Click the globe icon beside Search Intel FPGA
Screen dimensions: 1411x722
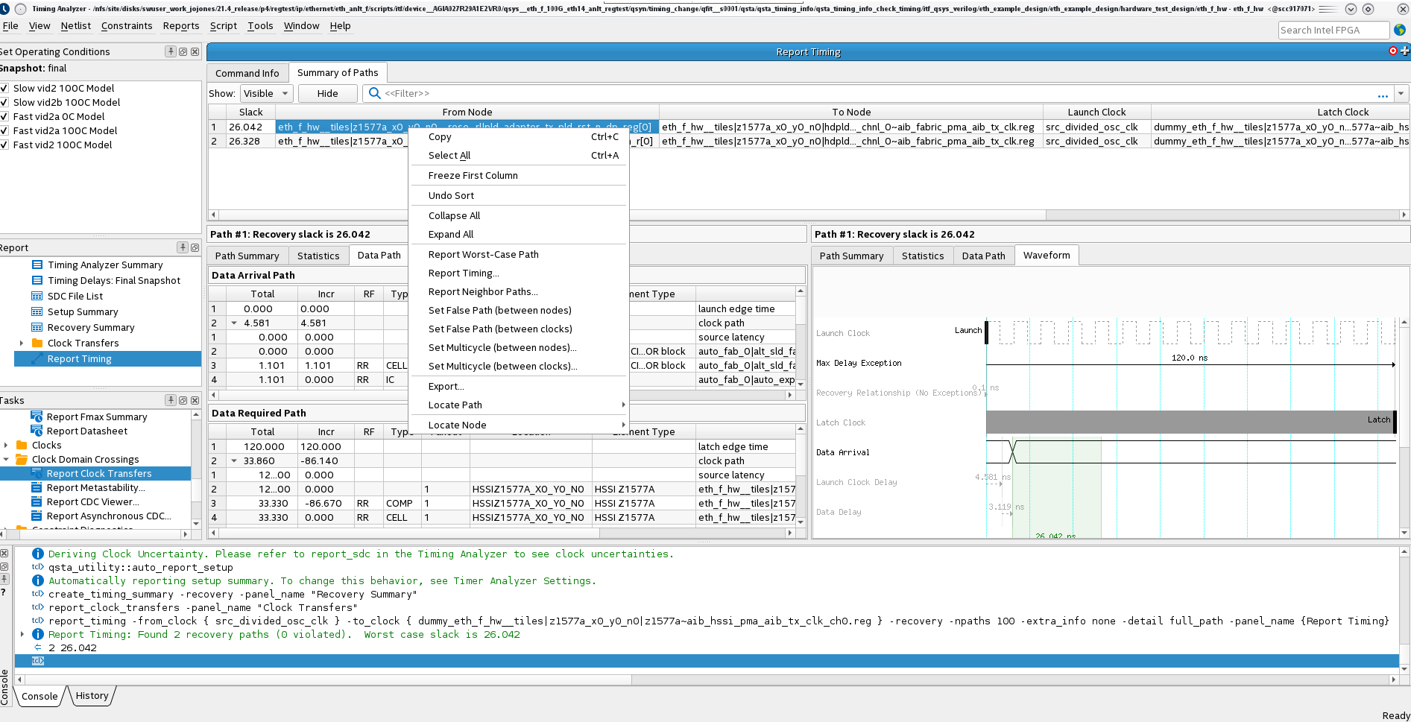(1399, 30)
